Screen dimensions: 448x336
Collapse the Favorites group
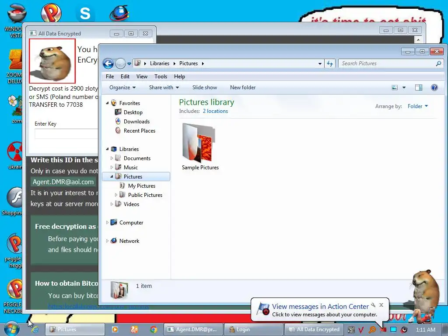point(108,103)
